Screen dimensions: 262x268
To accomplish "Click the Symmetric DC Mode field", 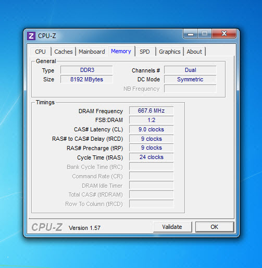I will (190, 79).
